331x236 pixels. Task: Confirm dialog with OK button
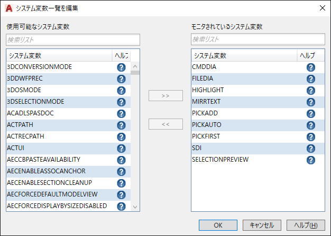click(218, 225)
